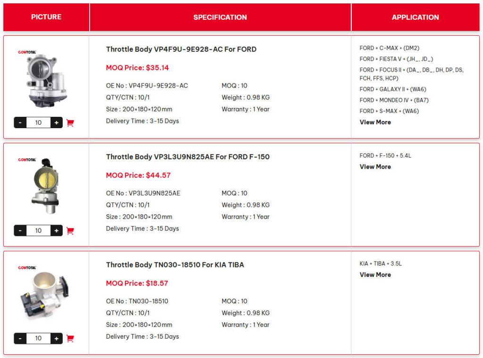Click FORD + C-MAX + (DM2) application
This screenshot has height=358, width=483.
point(389,48)
